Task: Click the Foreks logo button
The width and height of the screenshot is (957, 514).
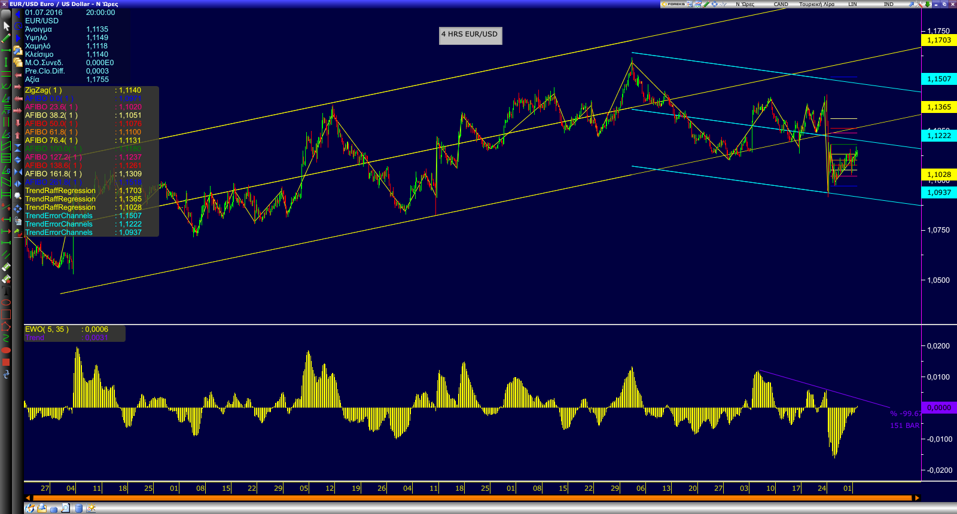Action: [673, 4]
